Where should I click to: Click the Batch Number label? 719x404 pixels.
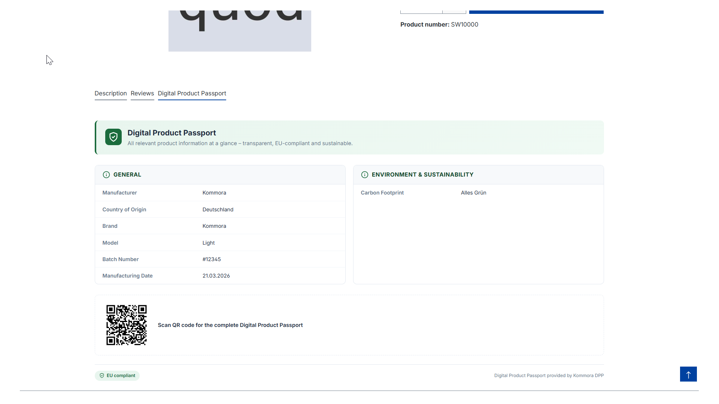121,259
